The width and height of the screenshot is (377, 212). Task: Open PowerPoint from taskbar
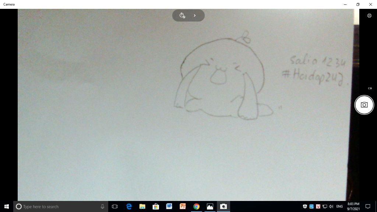pyautogui.click(x=183, y=206)
